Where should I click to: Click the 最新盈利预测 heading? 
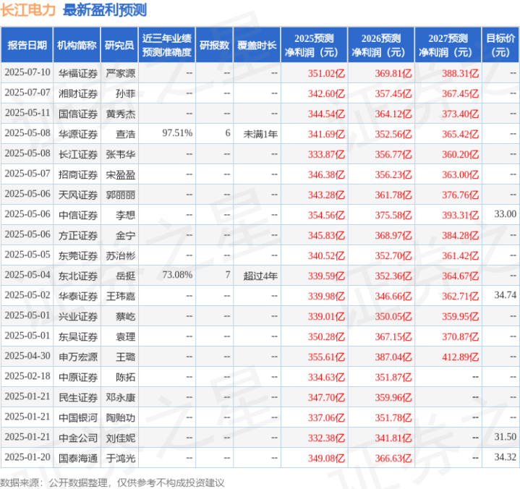point(105,10)
